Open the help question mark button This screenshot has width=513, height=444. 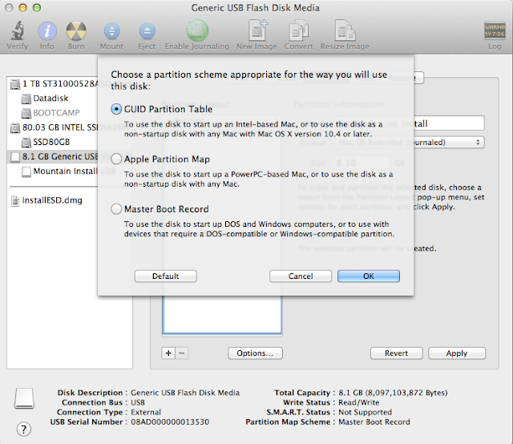pos(24,429)
